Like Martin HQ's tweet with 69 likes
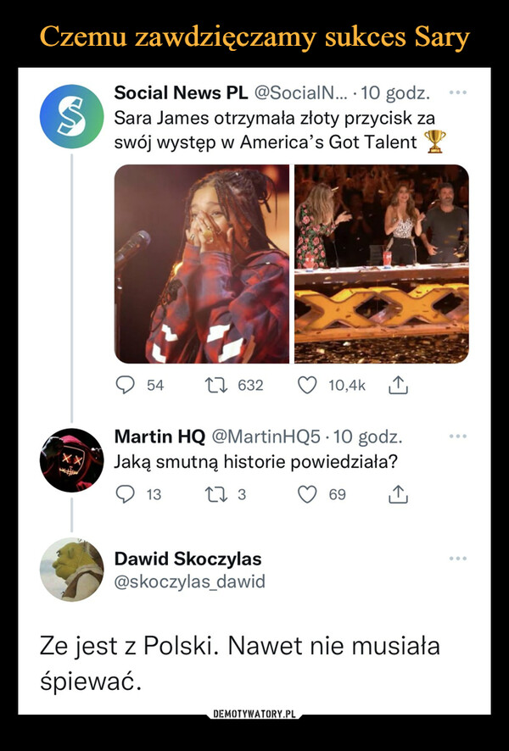 point(307,494)
